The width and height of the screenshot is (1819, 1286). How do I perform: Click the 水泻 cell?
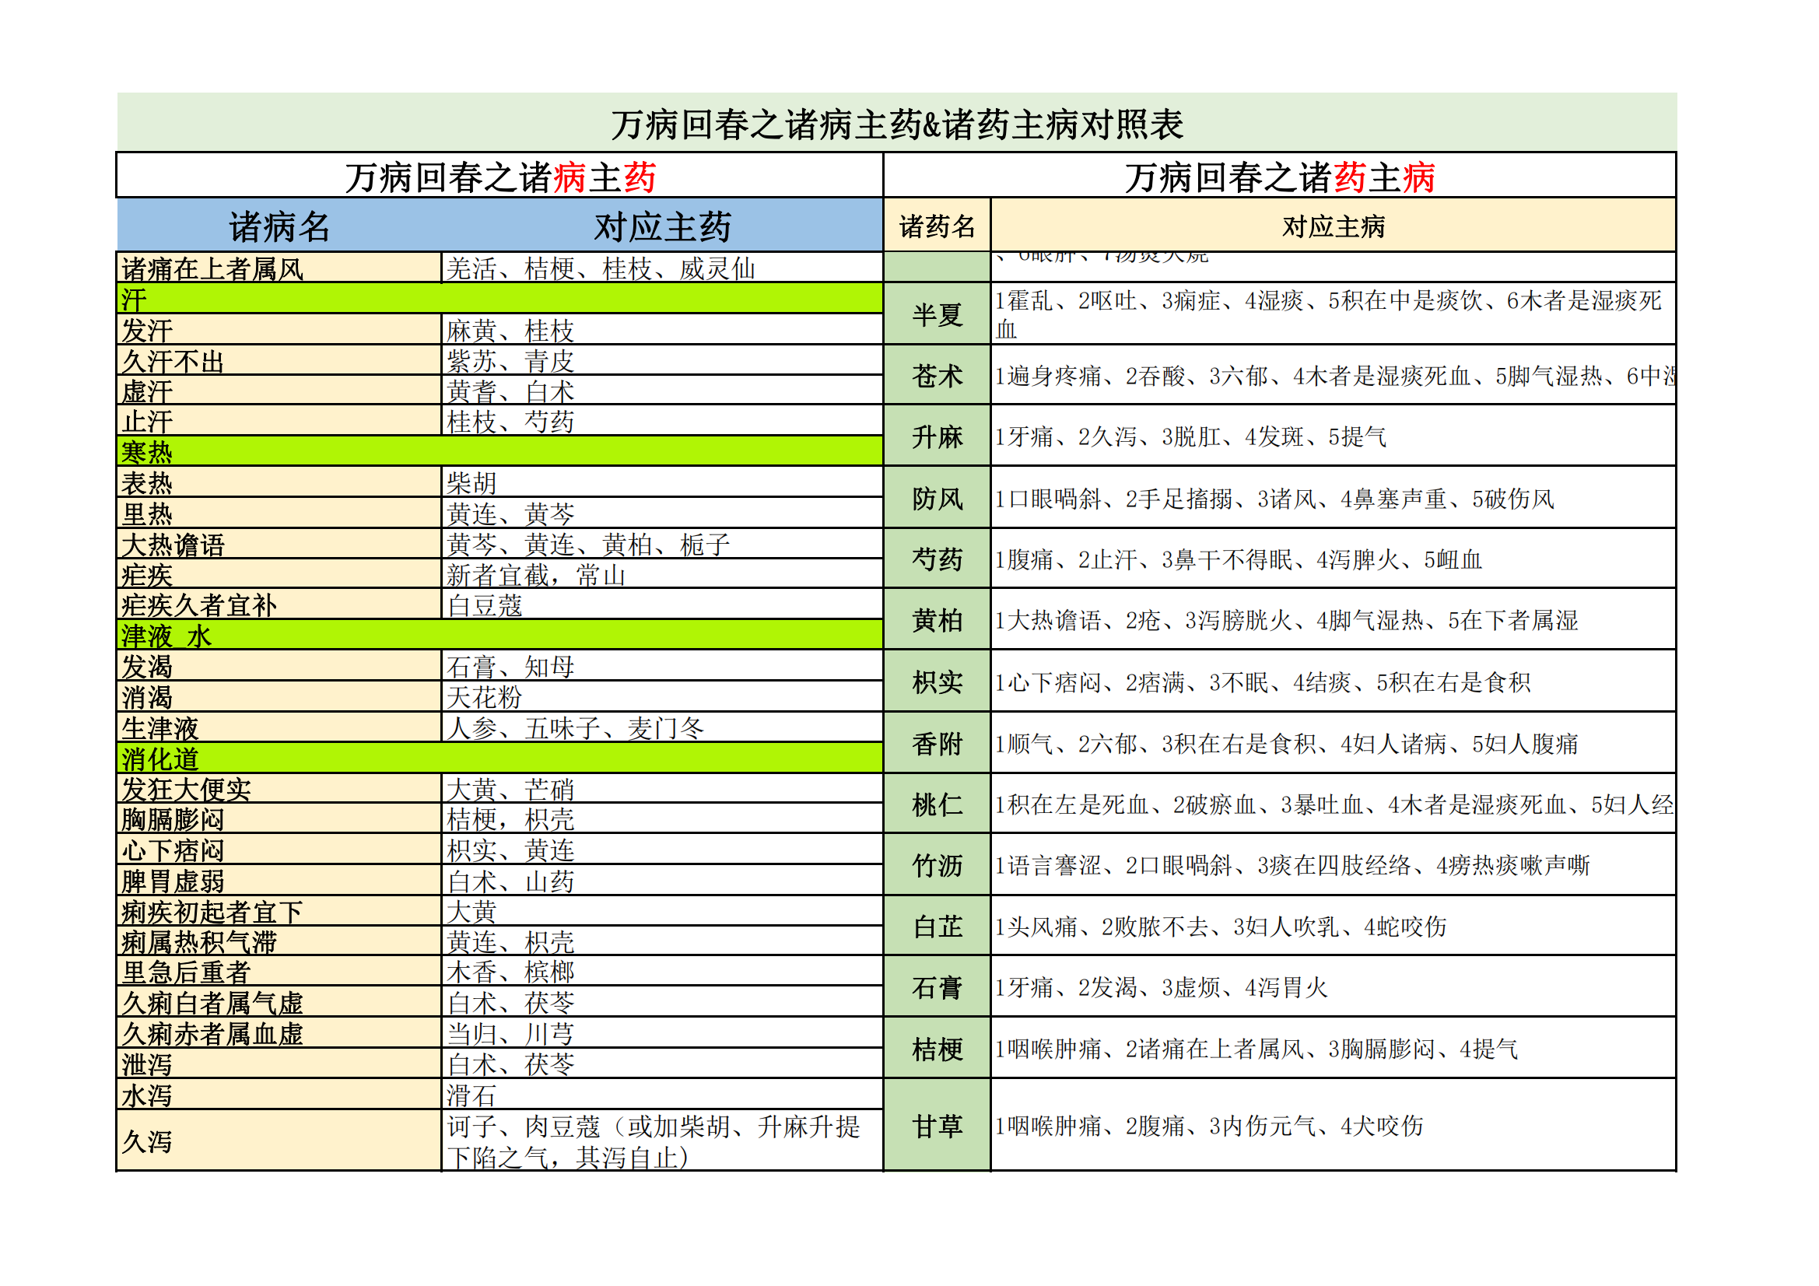click(279, 1095)
